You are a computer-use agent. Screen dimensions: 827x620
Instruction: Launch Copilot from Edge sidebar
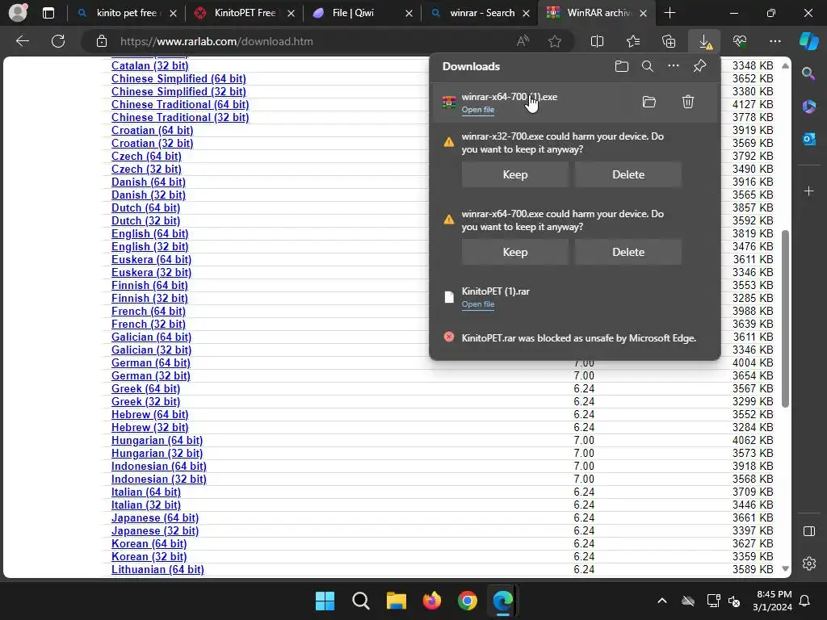[x=808, y=41]
